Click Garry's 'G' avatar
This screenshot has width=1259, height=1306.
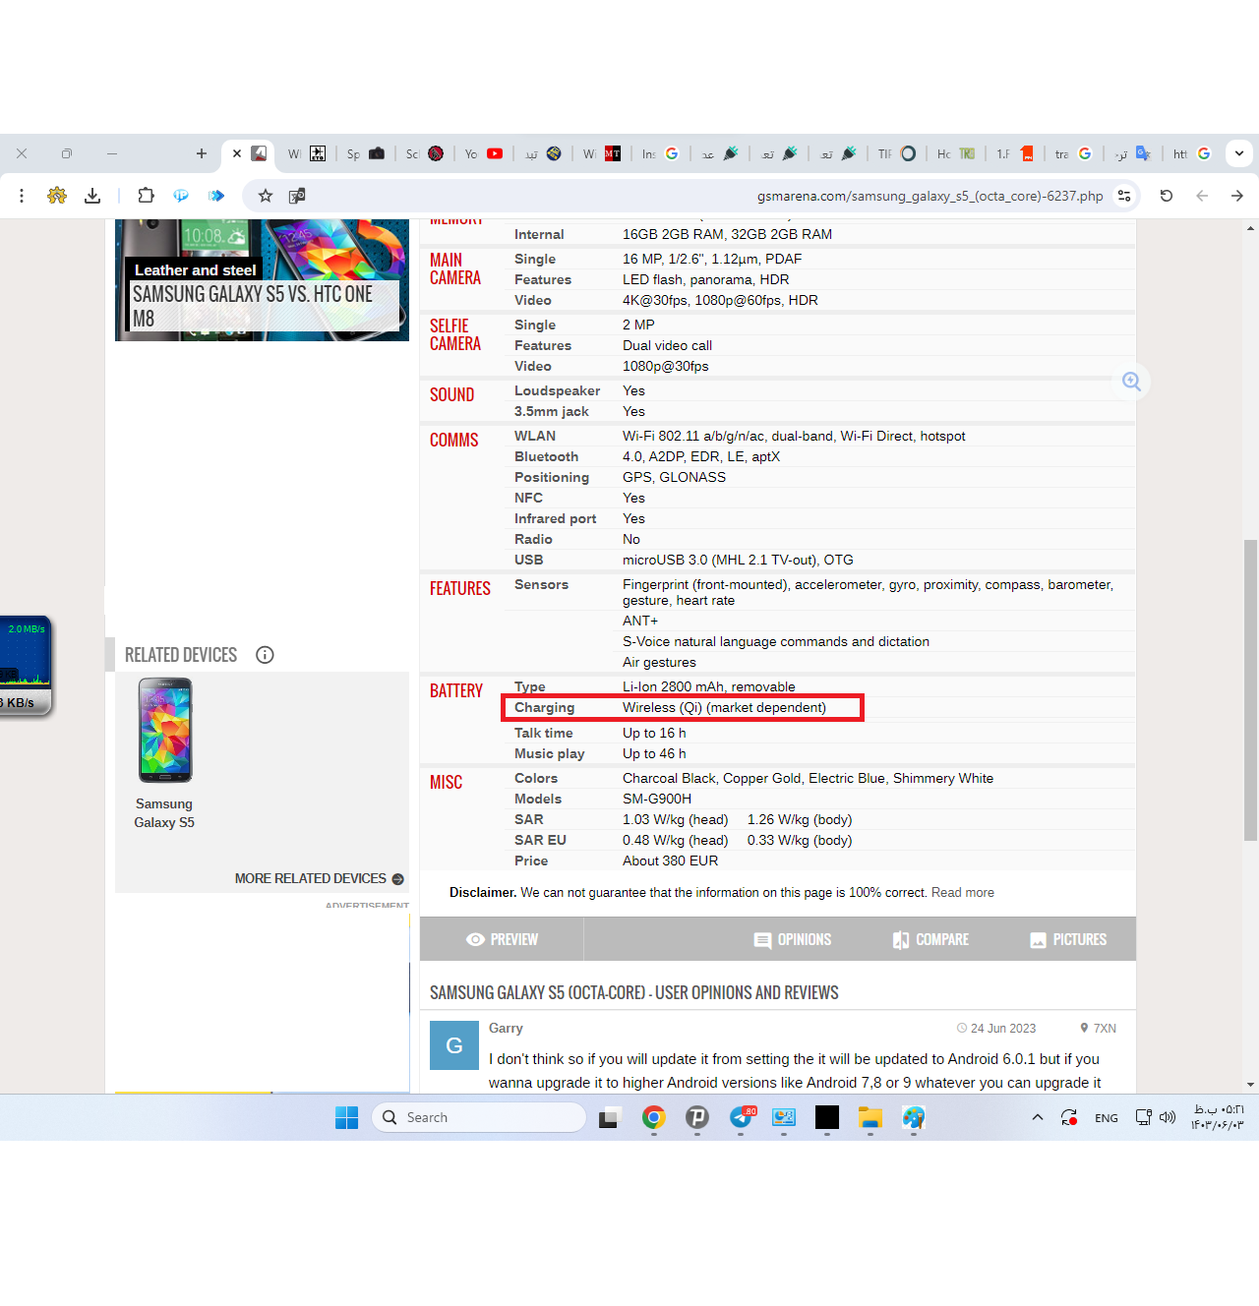(454, 1044)
